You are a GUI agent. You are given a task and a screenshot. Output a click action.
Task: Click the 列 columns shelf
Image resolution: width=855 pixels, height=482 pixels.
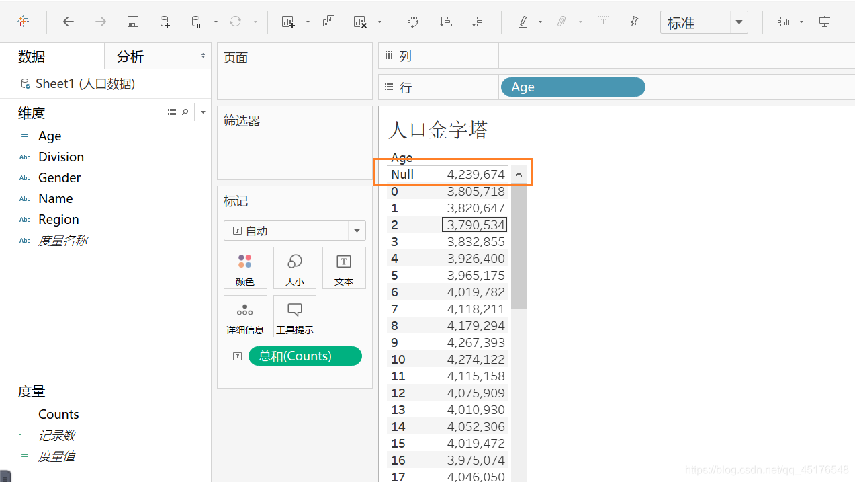(617, 56)
